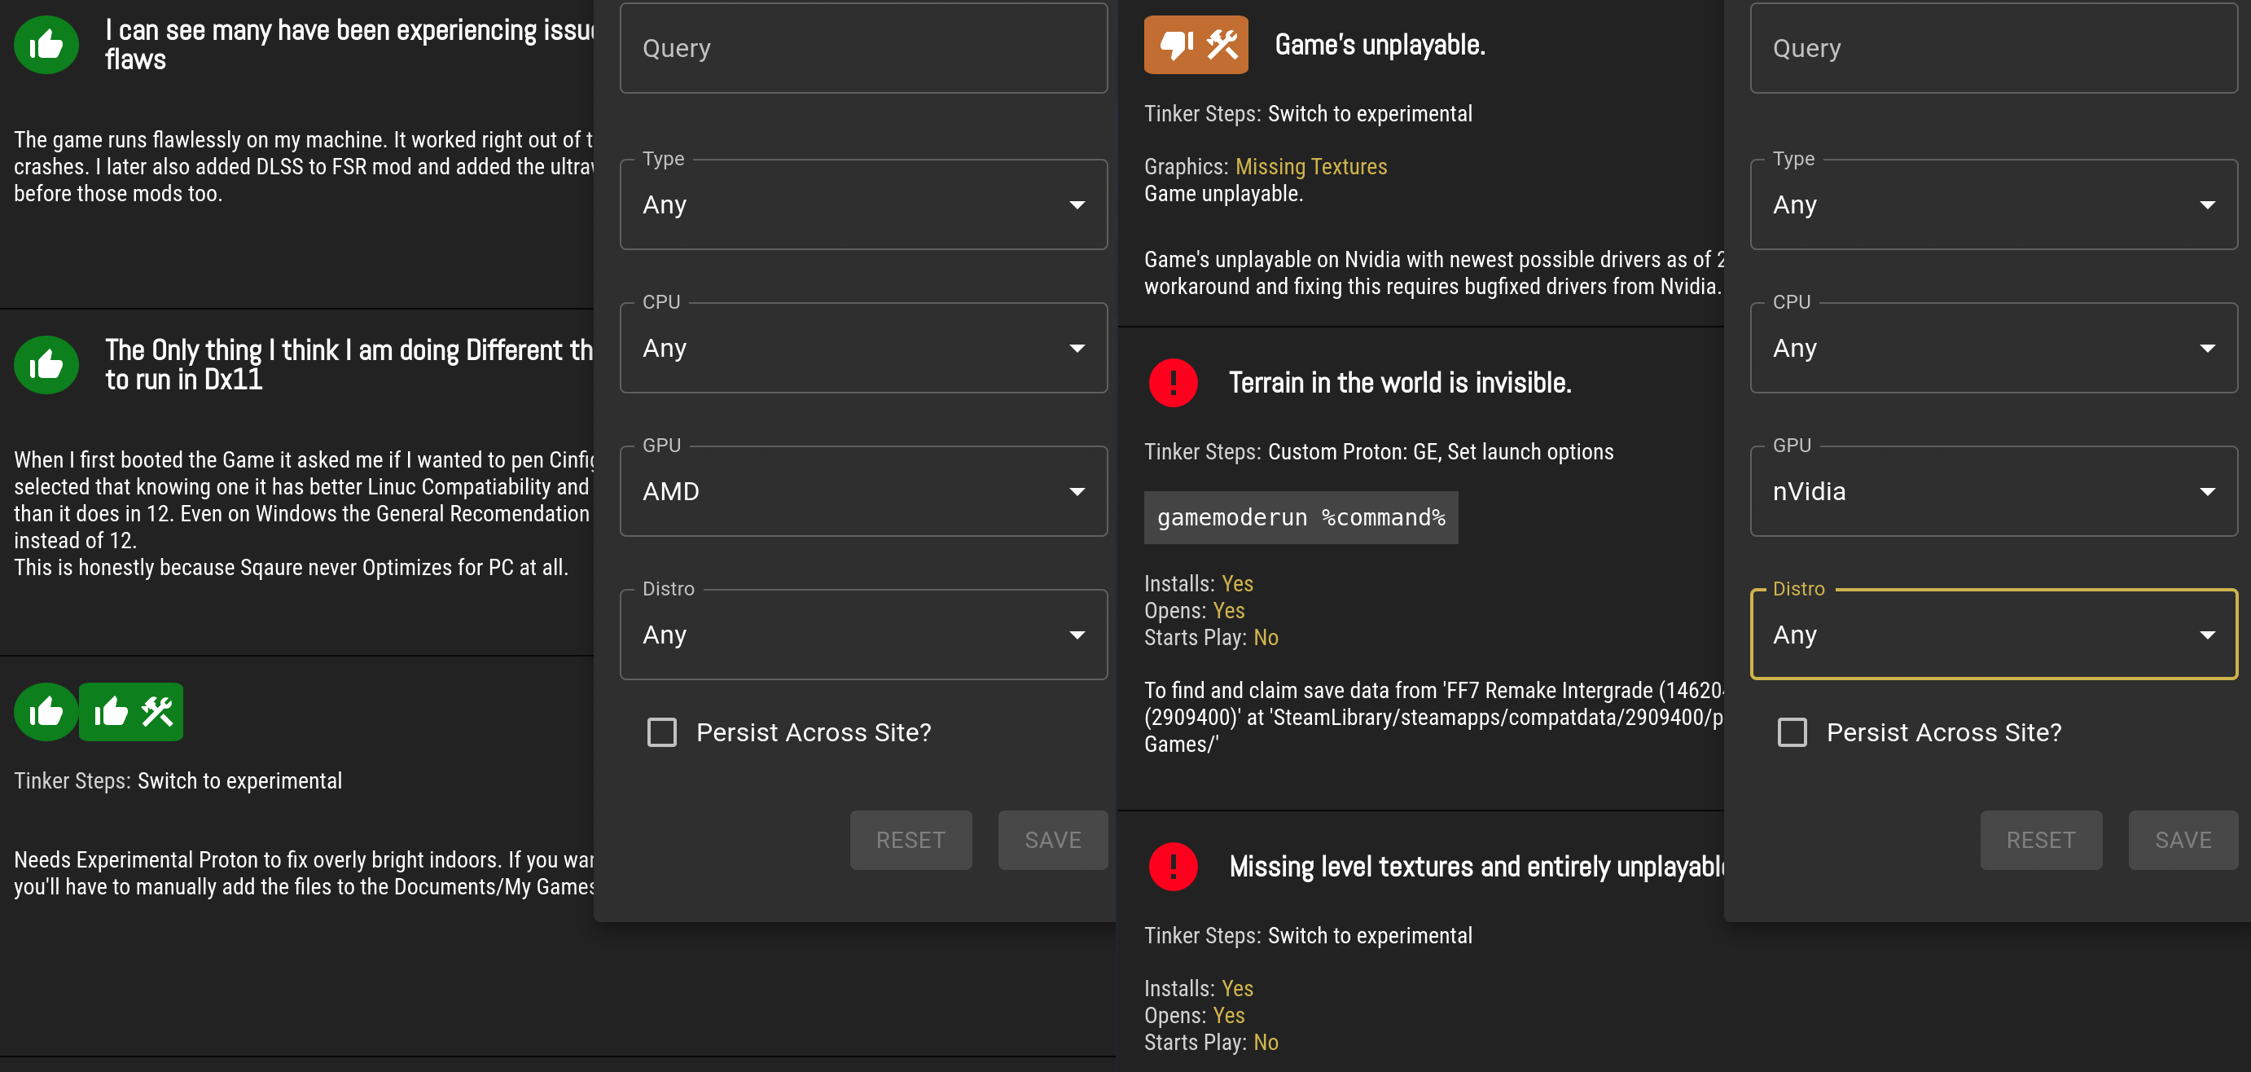The height and width of the screenshot is (1072, 2251).
Task: Focus Query field in AMD filter panel
Action: [x=863, y=48]
